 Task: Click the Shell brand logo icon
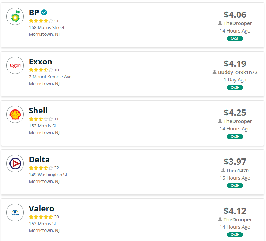pos(15,114)
